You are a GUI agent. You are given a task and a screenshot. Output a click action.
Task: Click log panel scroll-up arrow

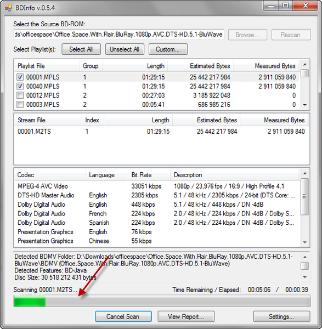click(x=305, y=257)
